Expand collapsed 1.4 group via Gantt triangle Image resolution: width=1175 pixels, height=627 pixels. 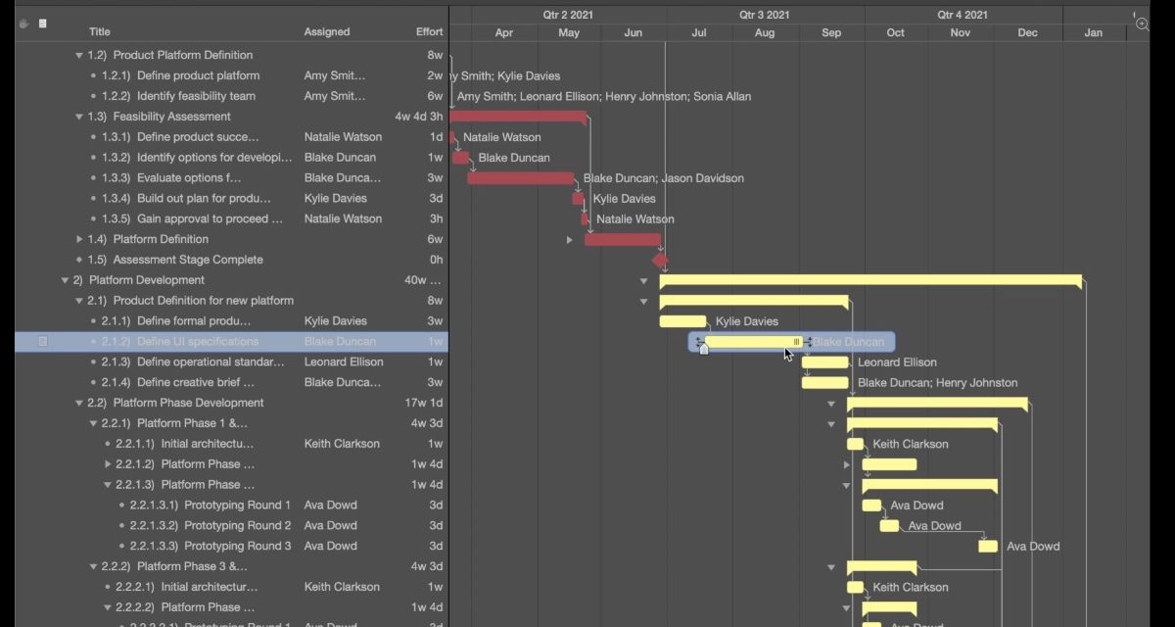(570, 240)
